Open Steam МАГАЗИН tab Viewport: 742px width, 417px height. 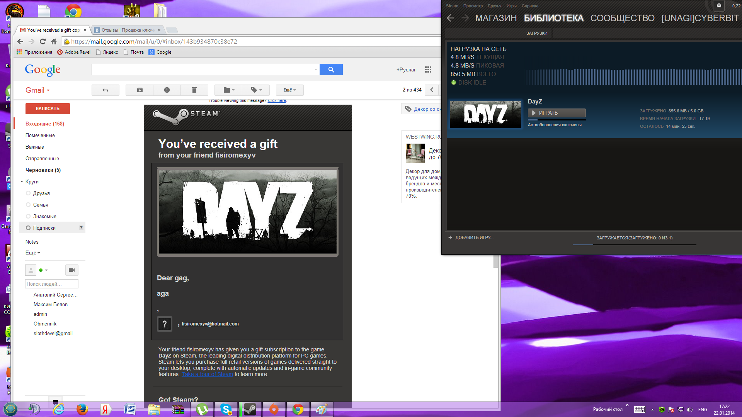(x=496, y=18)
